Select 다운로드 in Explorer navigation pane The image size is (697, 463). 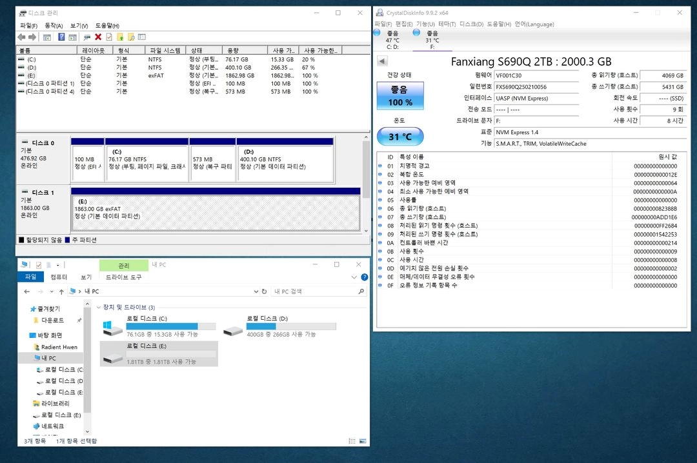[x=52, y=320]
